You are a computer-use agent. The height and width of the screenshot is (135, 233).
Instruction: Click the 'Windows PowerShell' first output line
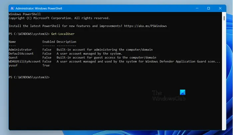25,14
